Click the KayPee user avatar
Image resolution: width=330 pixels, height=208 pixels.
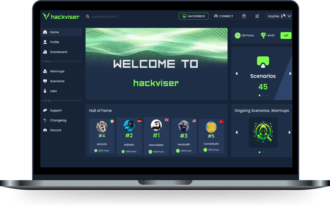pos(283,16)
